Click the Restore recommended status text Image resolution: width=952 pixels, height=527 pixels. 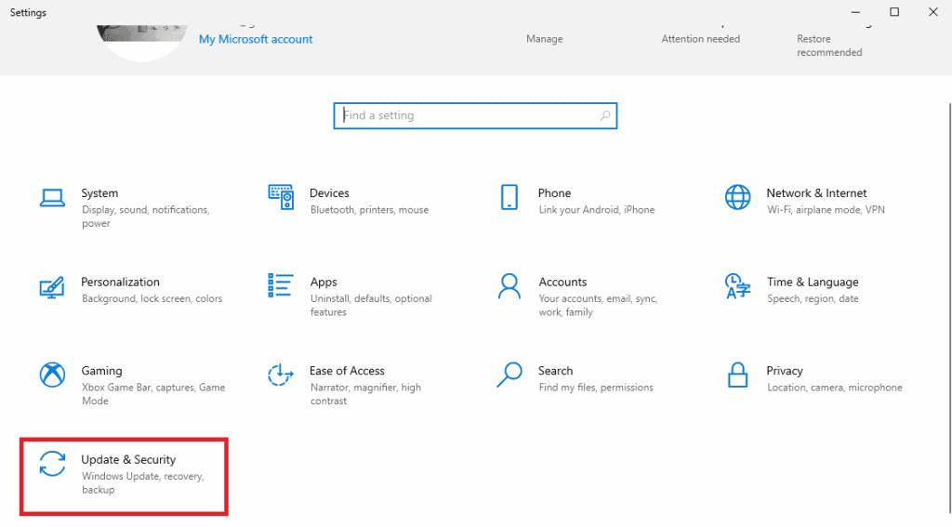[829, 46]
